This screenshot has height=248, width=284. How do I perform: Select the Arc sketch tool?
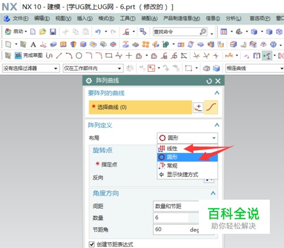(x=69, y=56)
